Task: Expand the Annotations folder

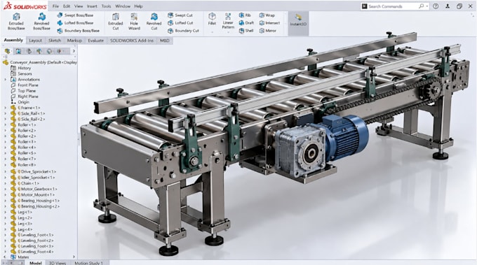Action: pos(5,80)
